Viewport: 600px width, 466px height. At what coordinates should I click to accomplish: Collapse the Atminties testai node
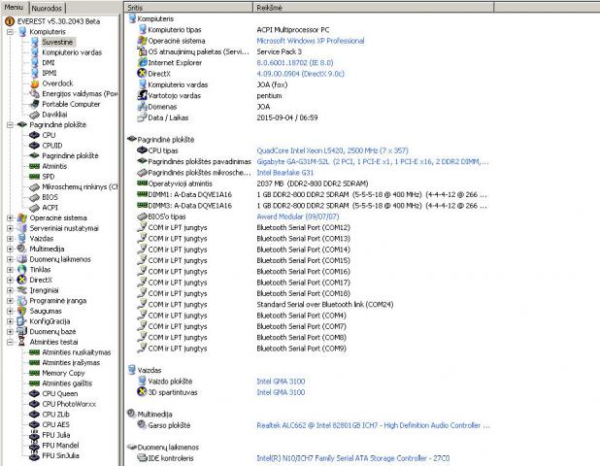[9, 342]
